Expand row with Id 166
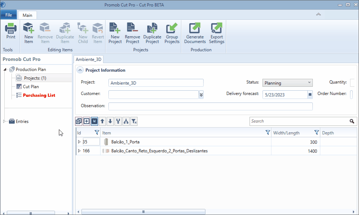Image resolution: width=359 pixels, height=215 pixels. coord(79,151)
